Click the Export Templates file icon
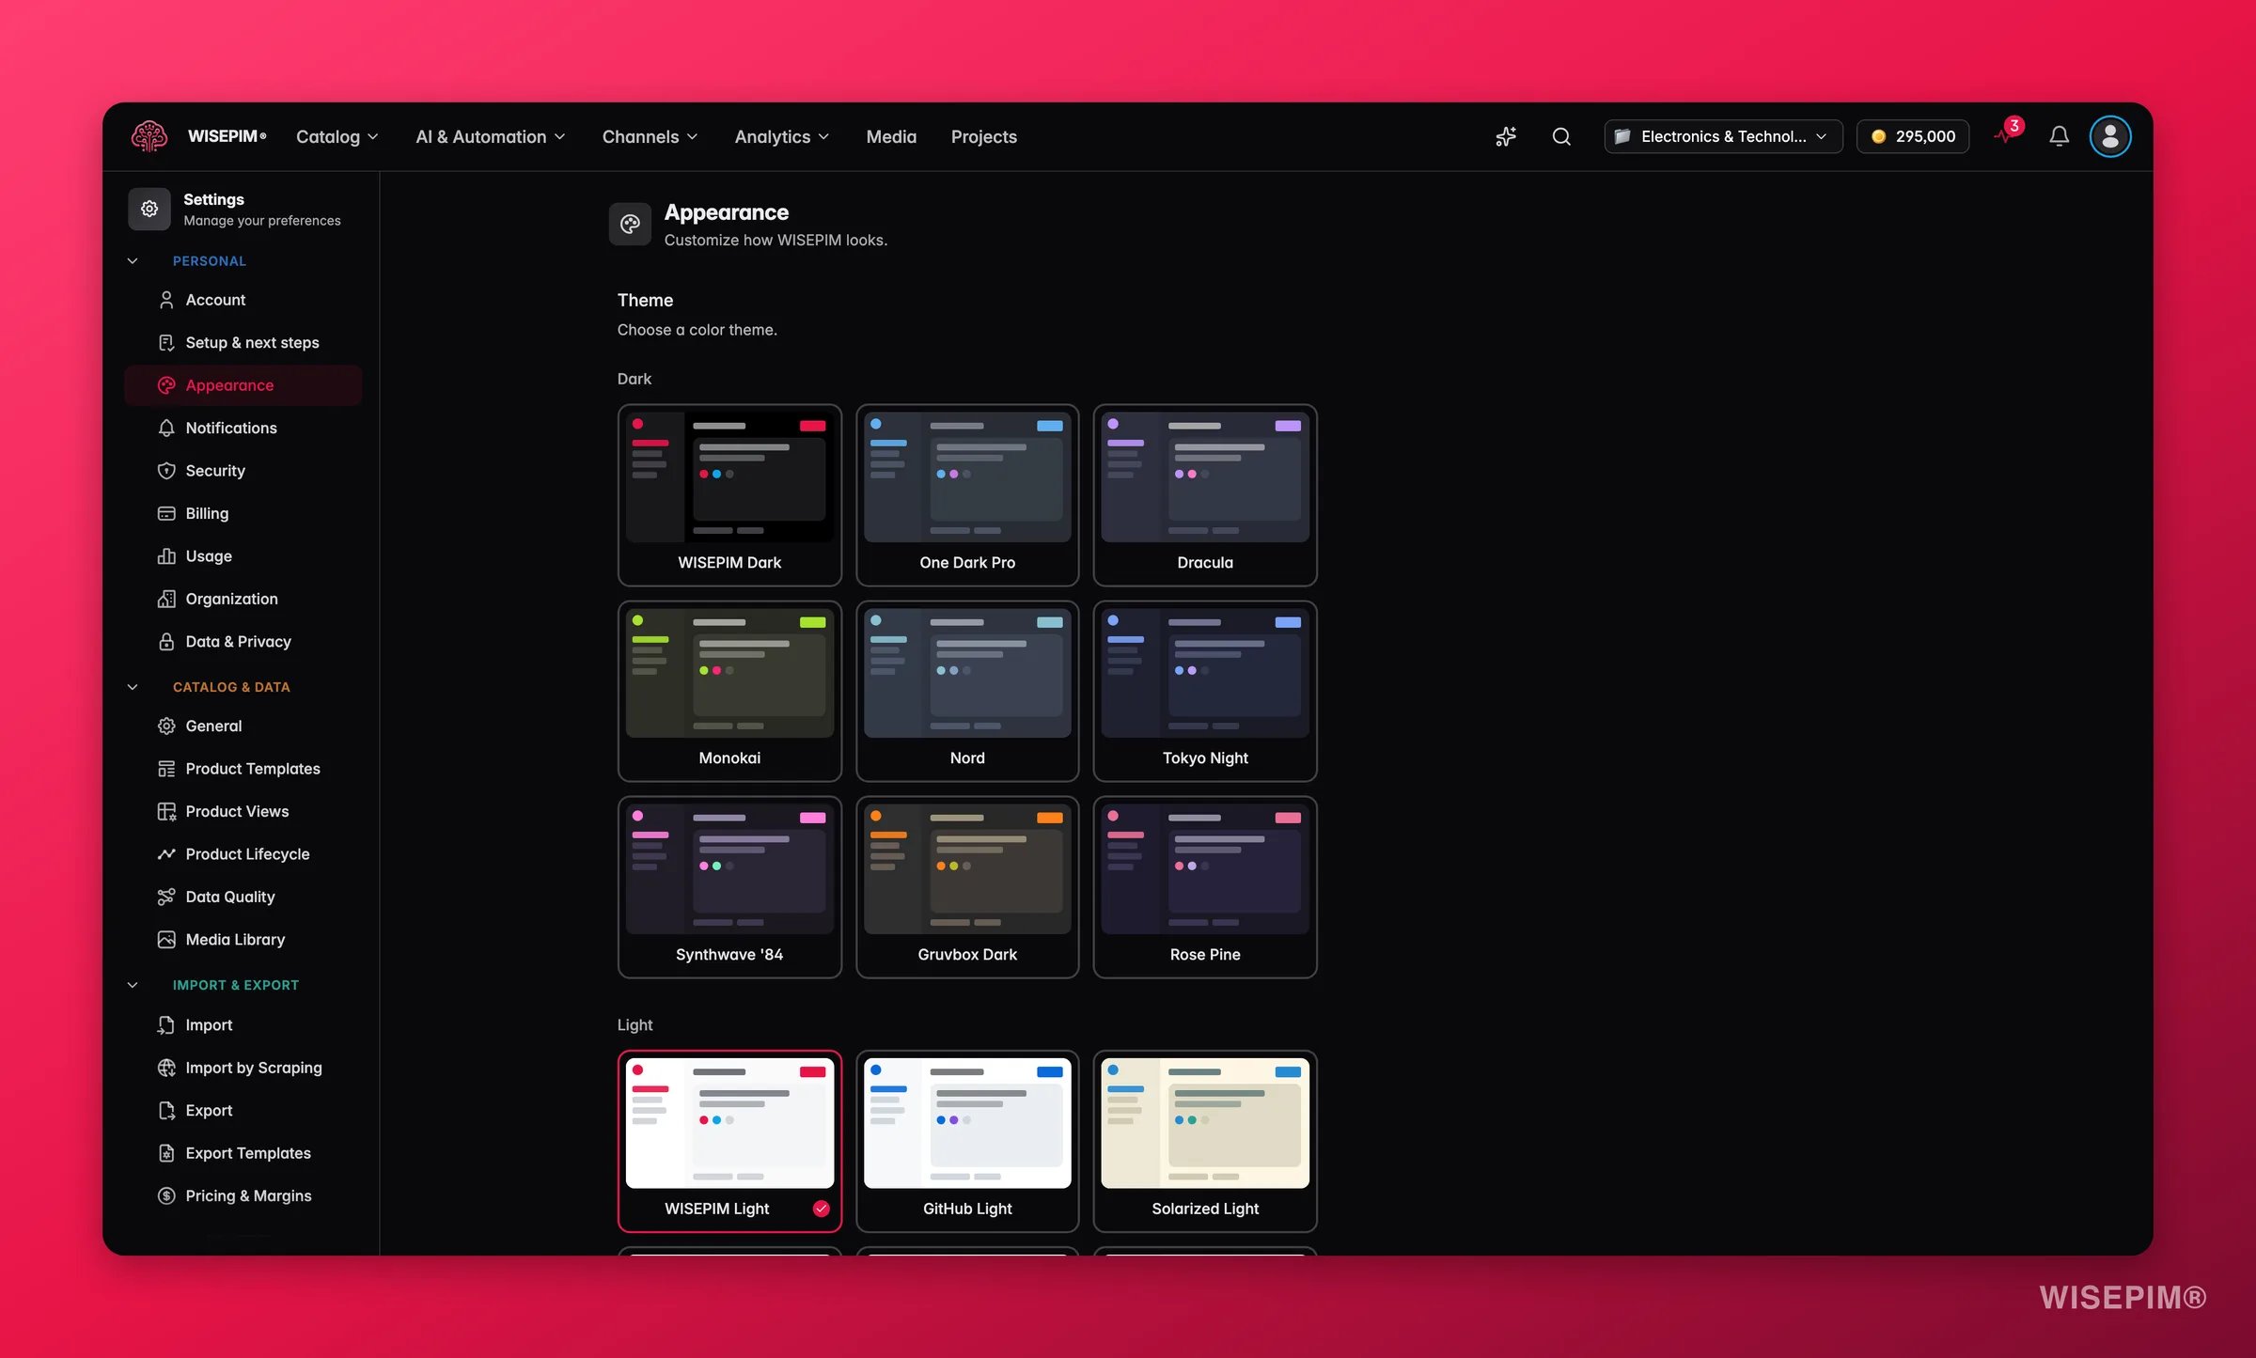 (x=166, y=1153)
